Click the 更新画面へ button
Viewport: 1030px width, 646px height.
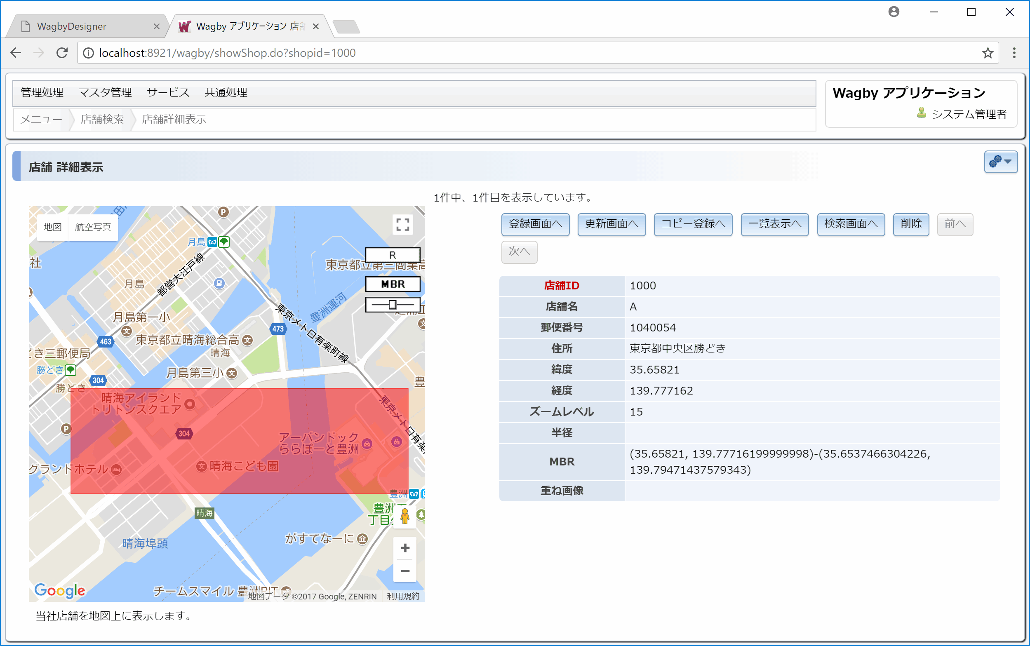pos(611,224)
